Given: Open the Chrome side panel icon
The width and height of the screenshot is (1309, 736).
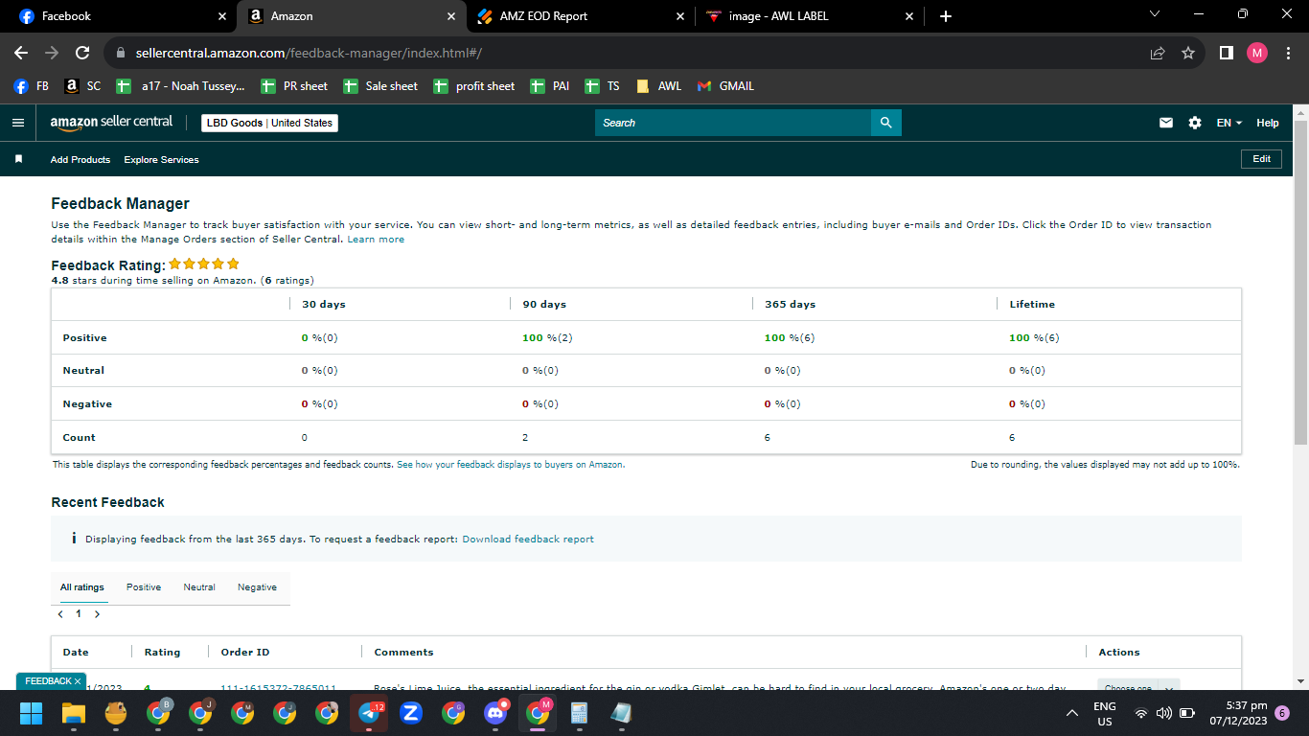Looking at the screenshot, I should click(1226, 53).
